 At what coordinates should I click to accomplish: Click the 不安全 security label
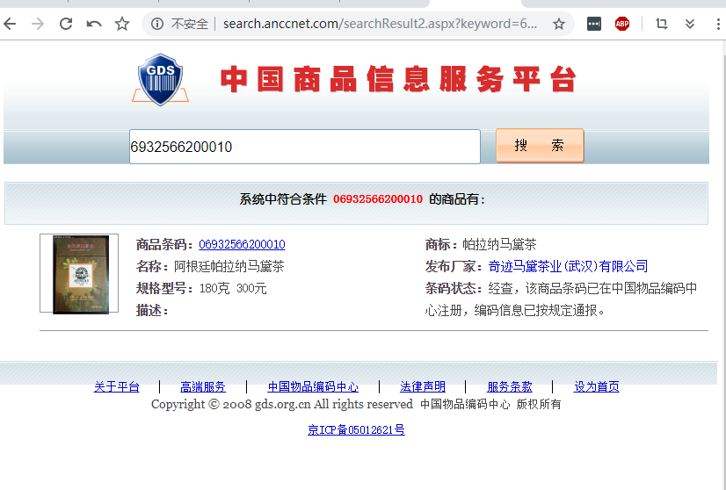[189, 24]
